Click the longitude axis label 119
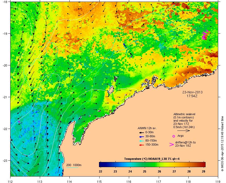This screenshot has height=183, width=226. click(x=218, y=182)
